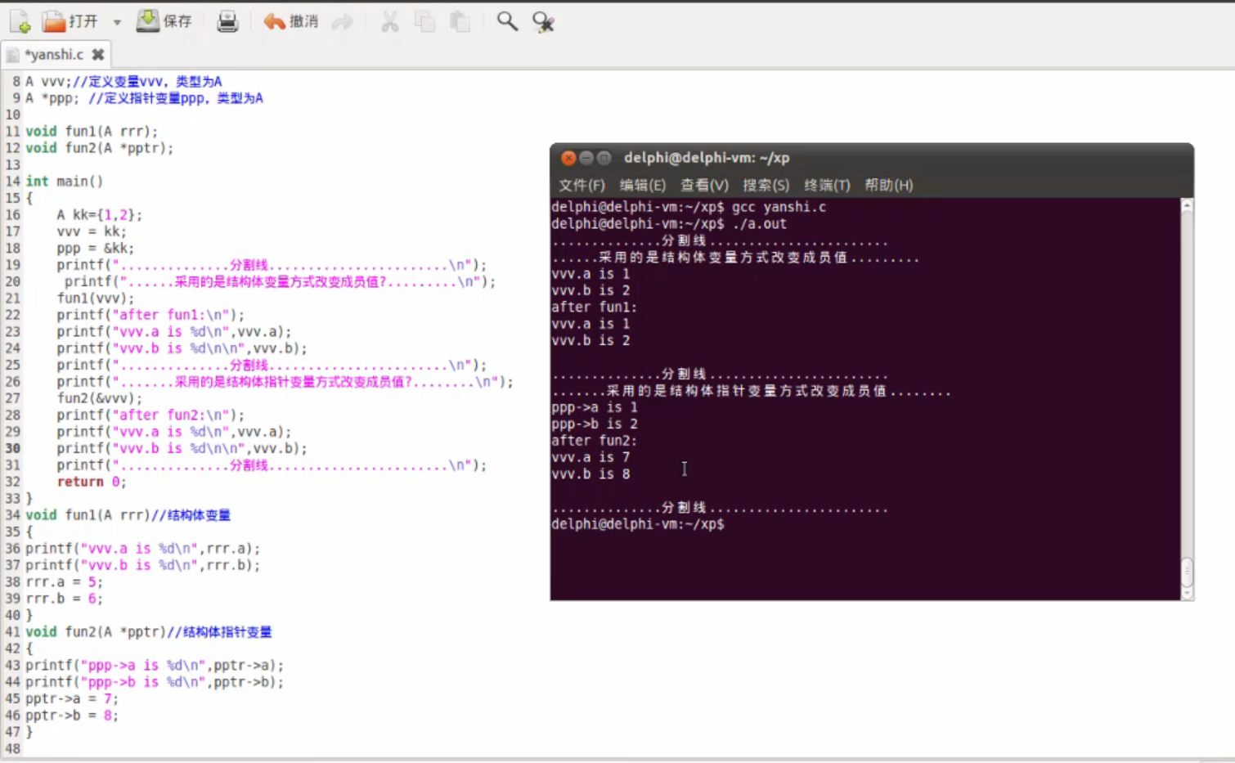Close the yanshi.c tab with its X
Screen dimensions: 1235x763
(98, 55)
